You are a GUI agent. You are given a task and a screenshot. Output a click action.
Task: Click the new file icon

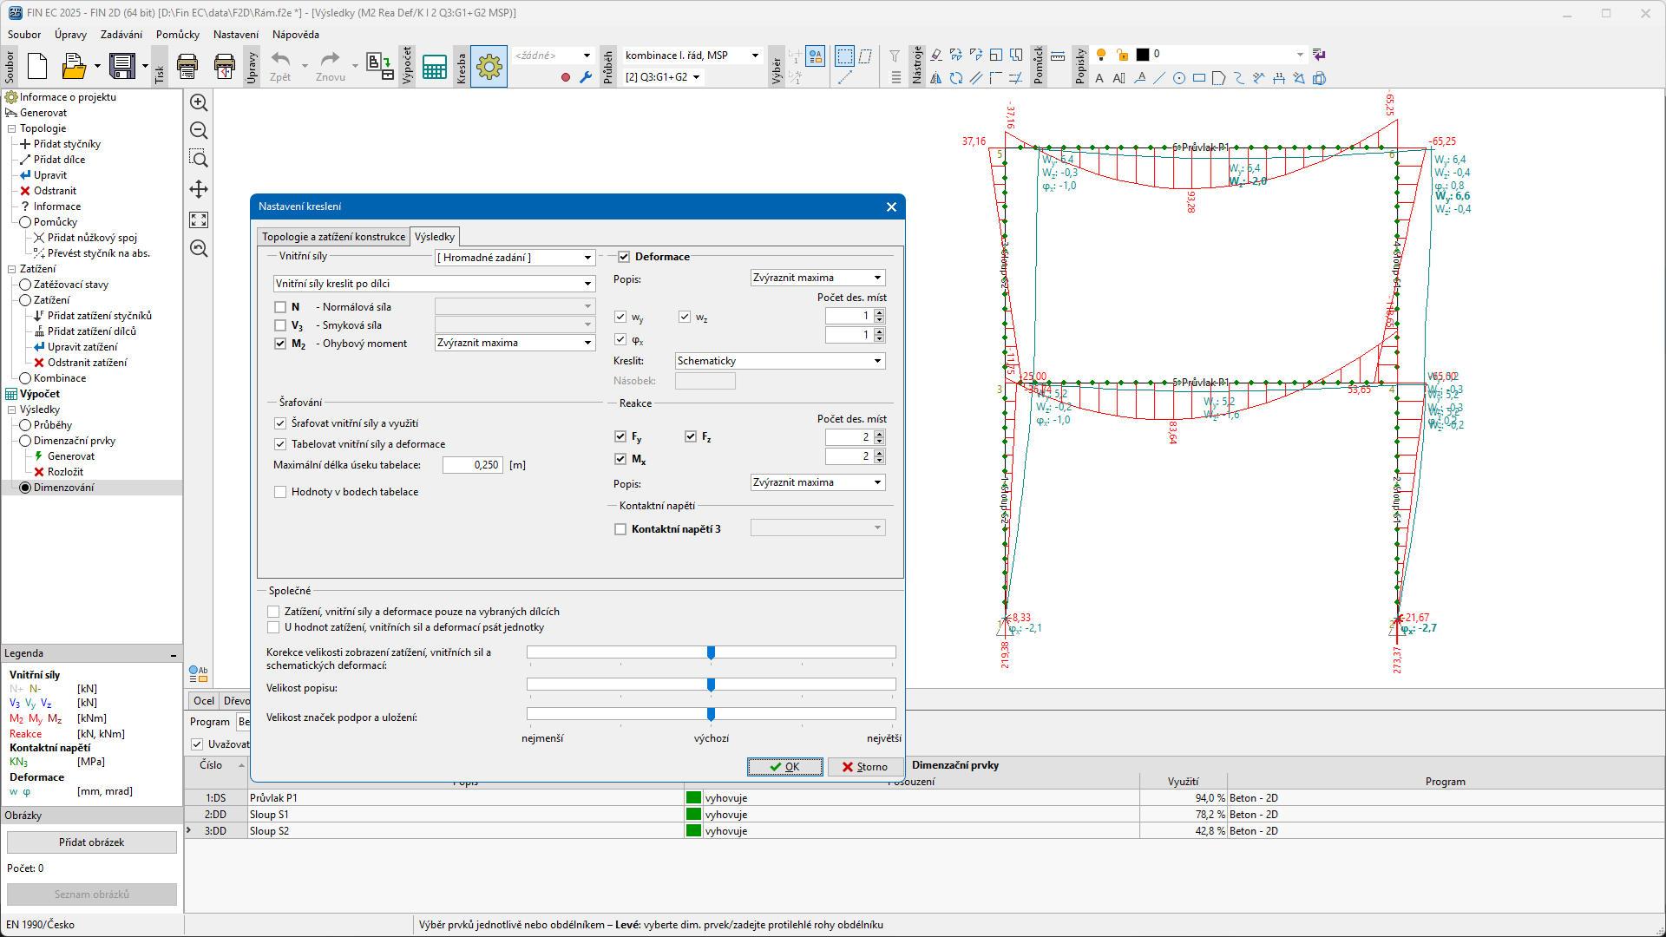(37, 66)
